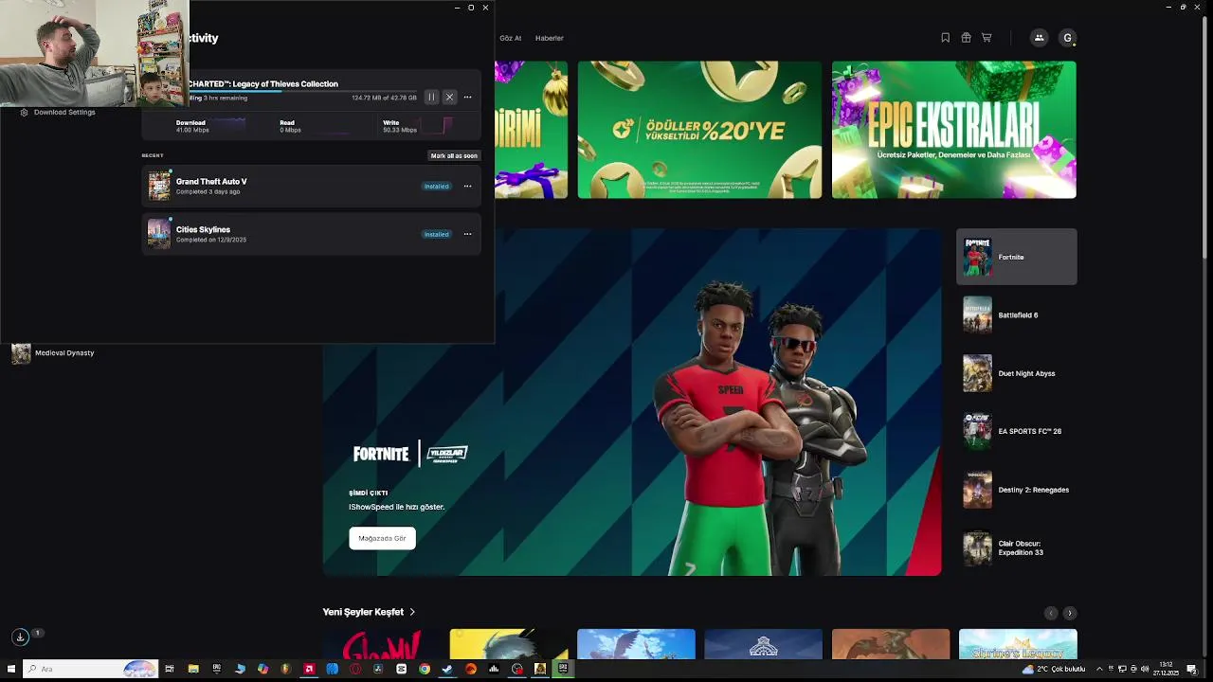The width and height of the screenshot is (1213, 682).
Task: Open the Haberler tab
Action: click(550, 38)
